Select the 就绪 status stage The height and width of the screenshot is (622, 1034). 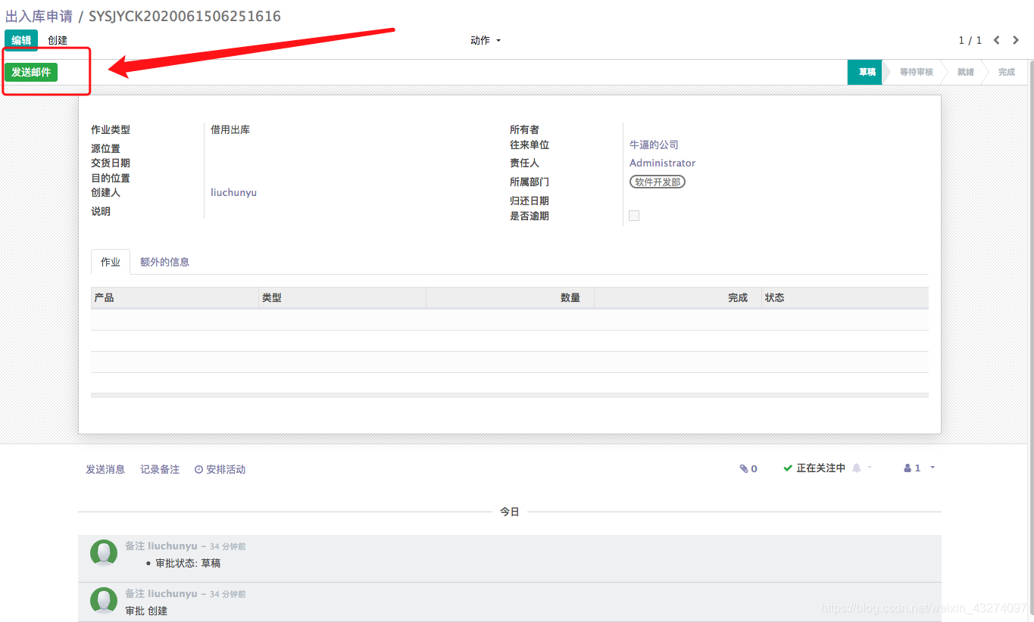point(965,72)
